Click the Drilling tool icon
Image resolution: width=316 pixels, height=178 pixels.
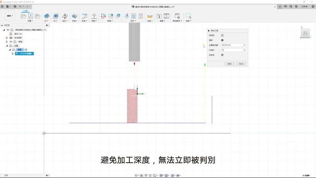click(x=65, y=16)
